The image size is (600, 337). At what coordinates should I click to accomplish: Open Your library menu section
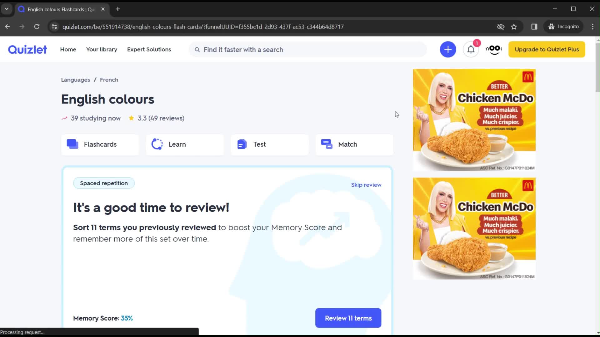102,49
